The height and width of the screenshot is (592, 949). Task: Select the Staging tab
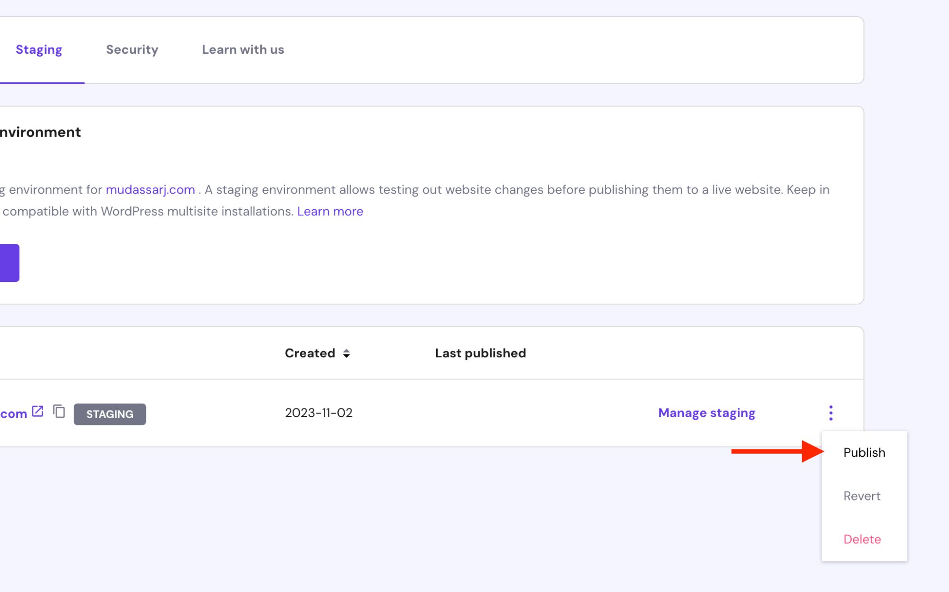tap(38, 49)
